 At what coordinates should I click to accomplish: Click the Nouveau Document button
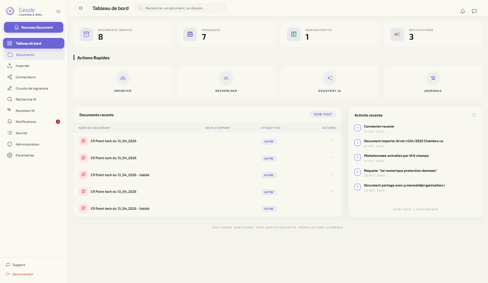[34, 27]
